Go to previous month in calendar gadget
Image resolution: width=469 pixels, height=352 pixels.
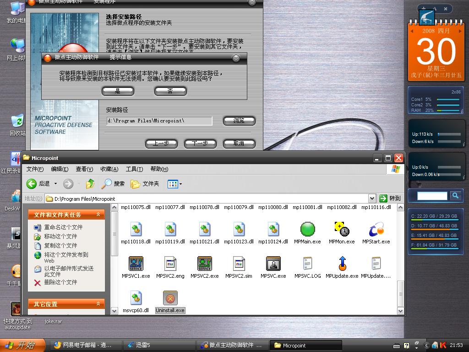(x=412, y=31)
